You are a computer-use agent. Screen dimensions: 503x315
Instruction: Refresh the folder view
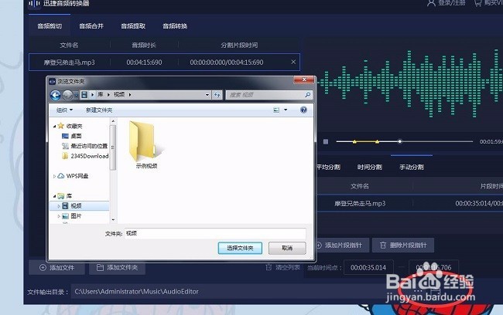tap(217, 95)
